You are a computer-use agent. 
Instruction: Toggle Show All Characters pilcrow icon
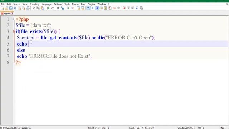click(93, 8)
